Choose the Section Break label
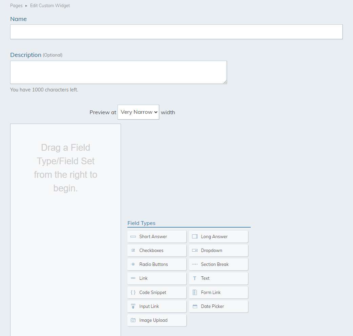The image size is (353, 336). [215, 264]
